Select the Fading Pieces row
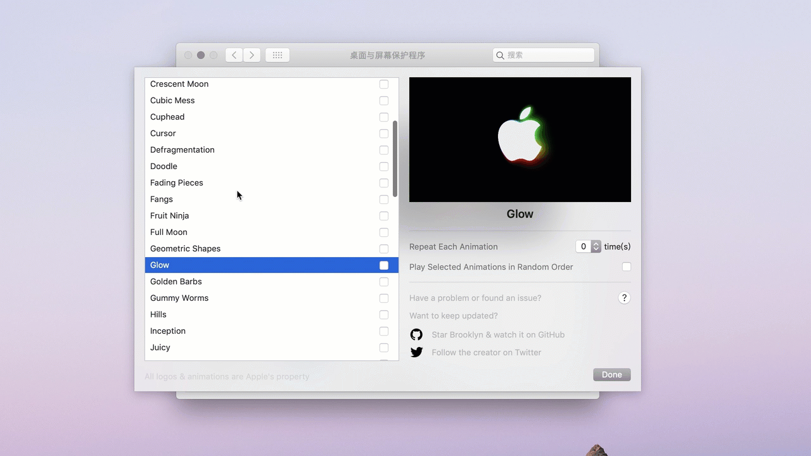 click(272, 183)
